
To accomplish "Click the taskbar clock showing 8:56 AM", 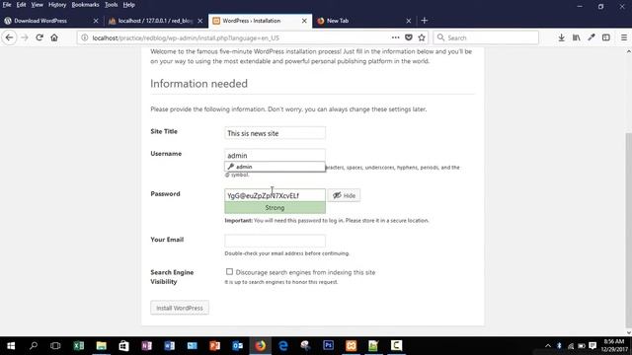I will pos(614,346).
